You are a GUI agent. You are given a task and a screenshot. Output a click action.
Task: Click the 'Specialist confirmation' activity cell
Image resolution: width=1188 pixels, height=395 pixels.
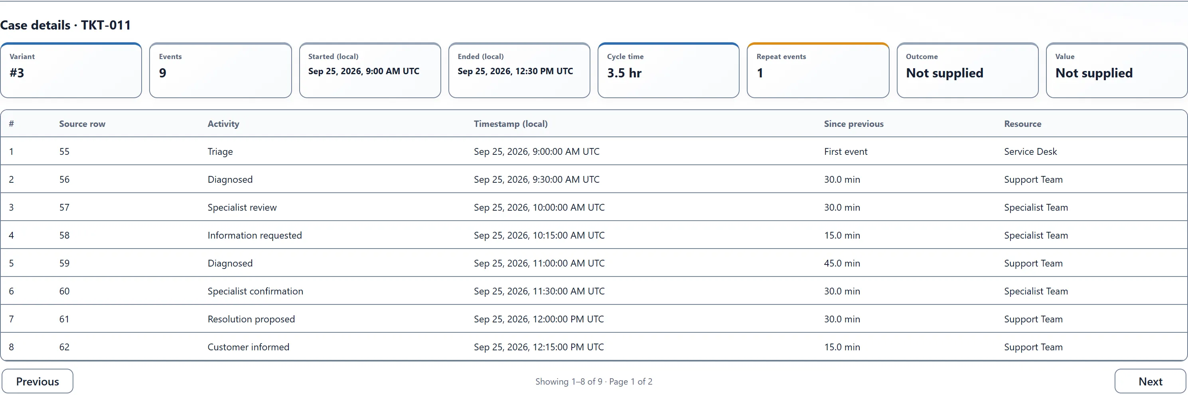(x=255, y=291)
